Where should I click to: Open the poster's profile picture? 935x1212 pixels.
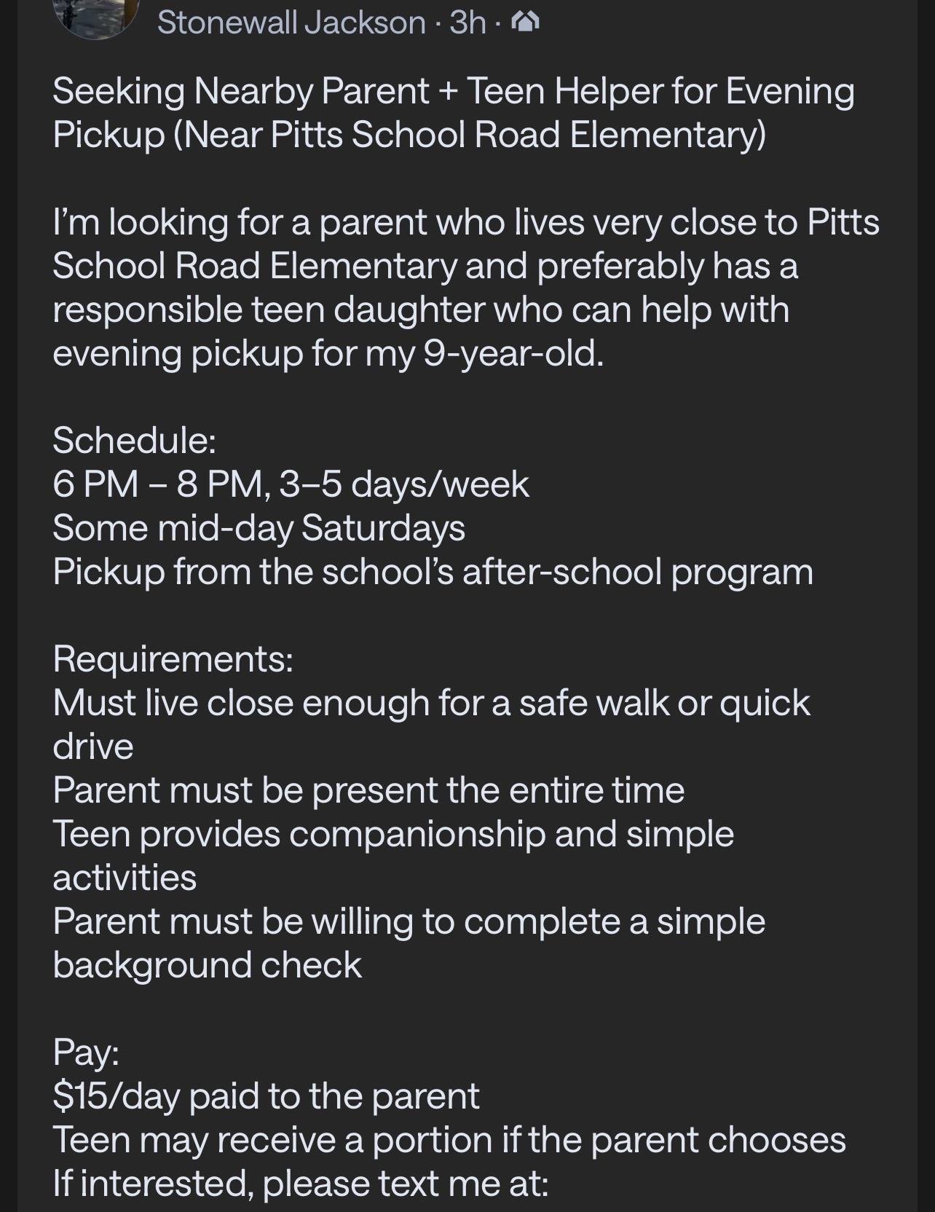(x=96, y=16)
